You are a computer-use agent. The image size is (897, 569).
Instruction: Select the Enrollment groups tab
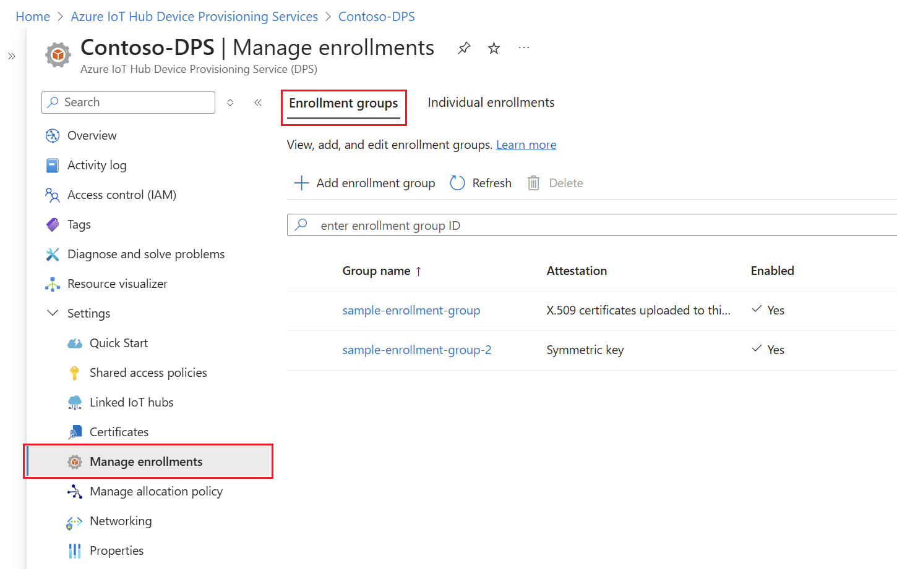(343, 104)
